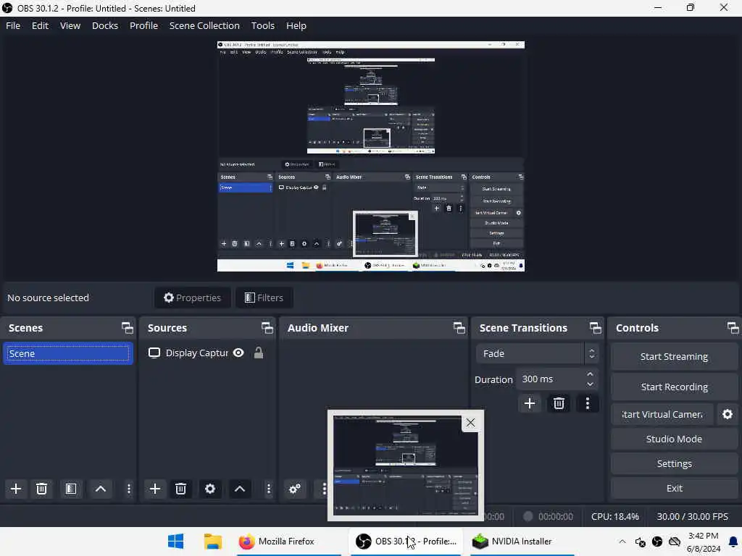The width and height of the screenshot is (742, 556).
Task: Click the OBS taskbar preview thumbnail
Action: coord(406,466)
